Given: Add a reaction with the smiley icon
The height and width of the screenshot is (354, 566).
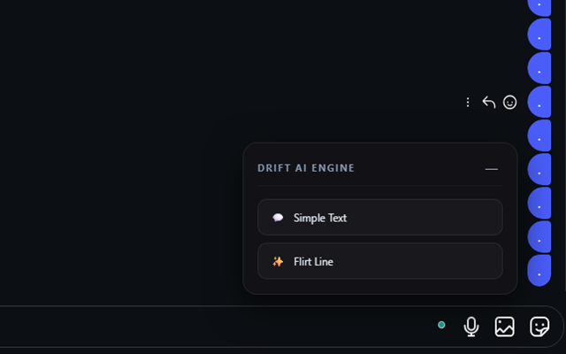Looking at the screenshot, I should tap(509, 103).
